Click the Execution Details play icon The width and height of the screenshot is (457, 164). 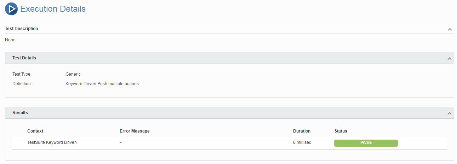point(11,9)
